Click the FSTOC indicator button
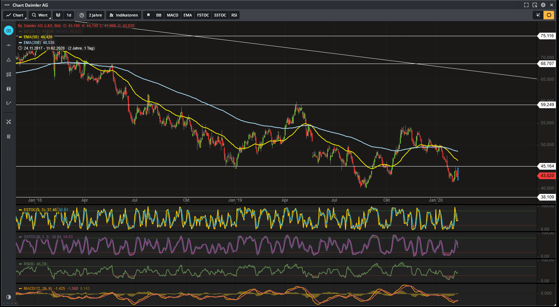 (203, 15)
